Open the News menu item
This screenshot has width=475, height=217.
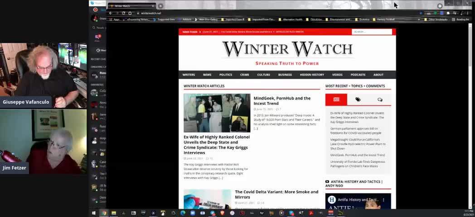[x=207, y=75]
